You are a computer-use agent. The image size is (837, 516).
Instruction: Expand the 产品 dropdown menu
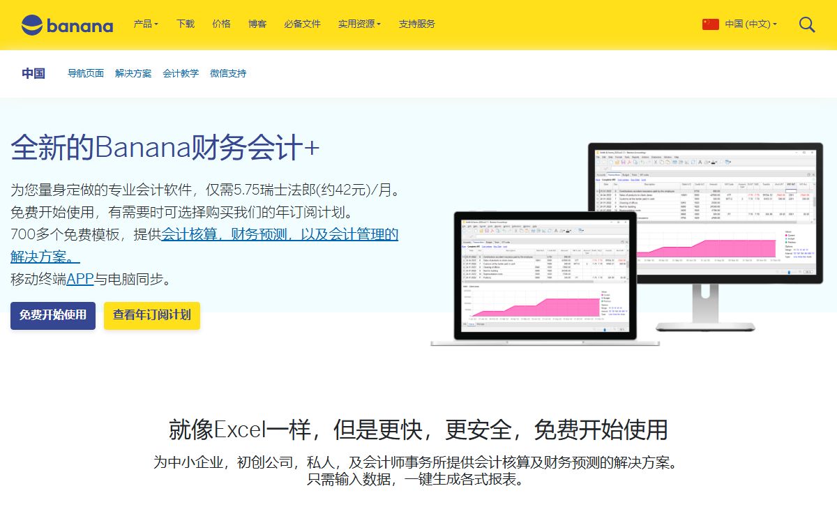click(146, 24)
